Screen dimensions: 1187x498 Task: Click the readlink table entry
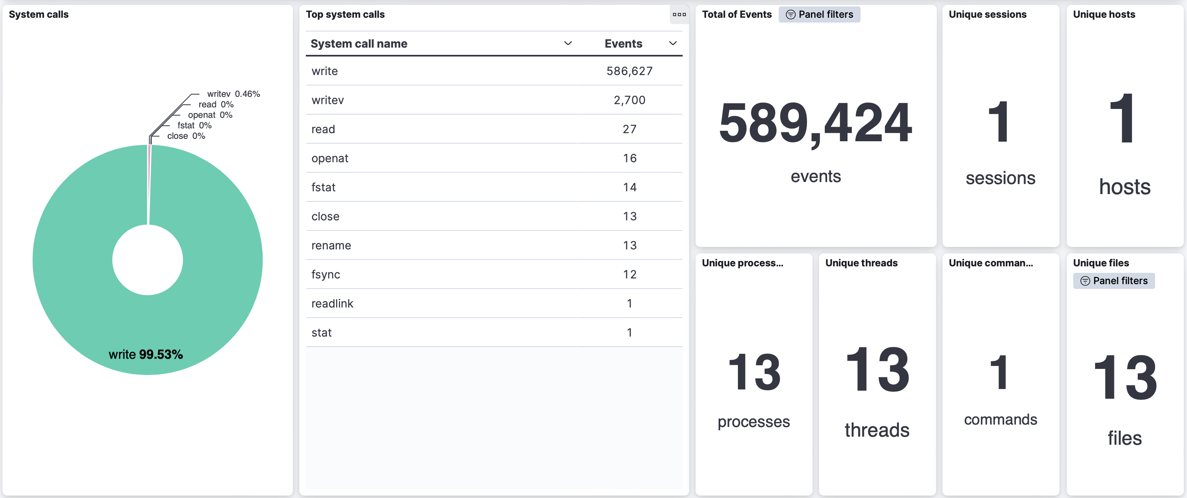332,303
